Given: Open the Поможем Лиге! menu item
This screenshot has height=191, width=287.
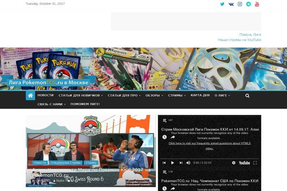Looking at the screenshot, I should click(85, 104).
